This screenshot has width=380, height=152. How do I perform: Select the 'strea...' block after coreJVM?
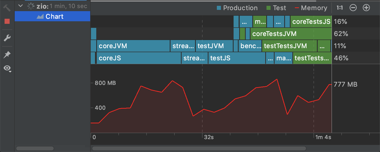(183, 46)
